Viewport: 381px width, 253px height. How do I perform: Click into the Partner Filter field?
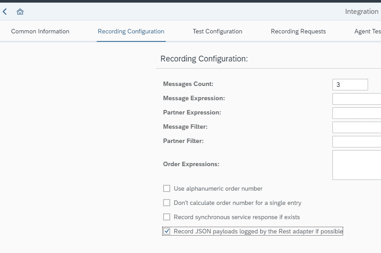coord(356,142)
